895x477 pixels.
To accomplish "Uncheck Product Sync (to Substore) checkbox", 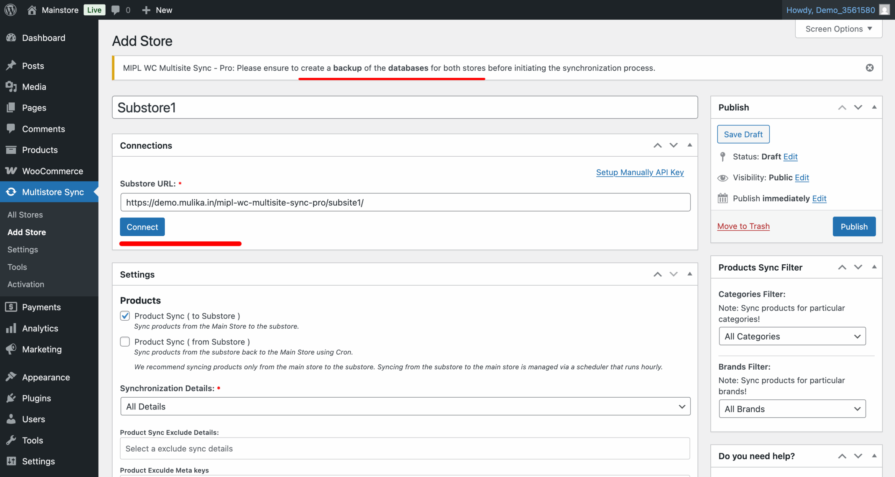I will pos(125,316).
